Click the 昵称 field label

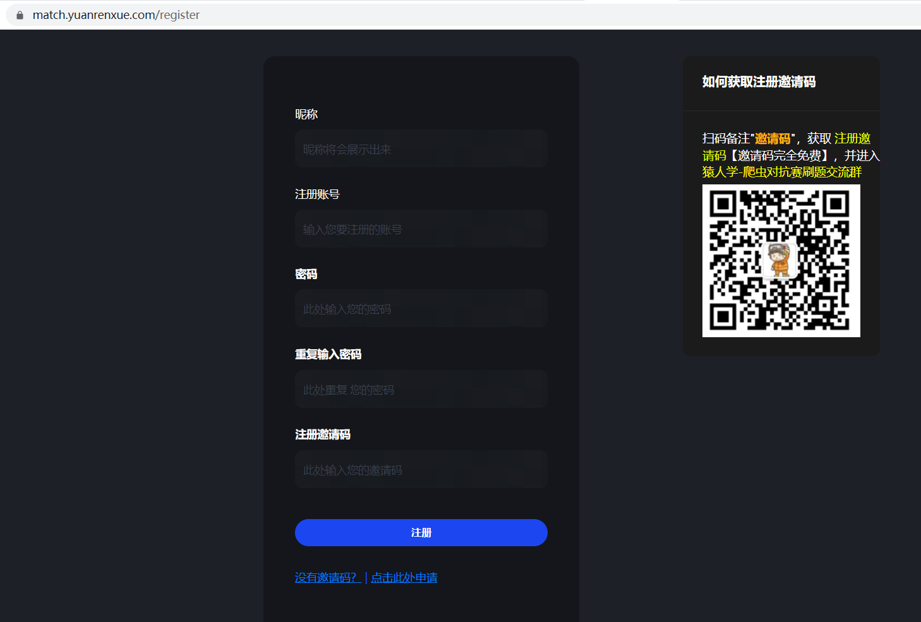point(306,114)
